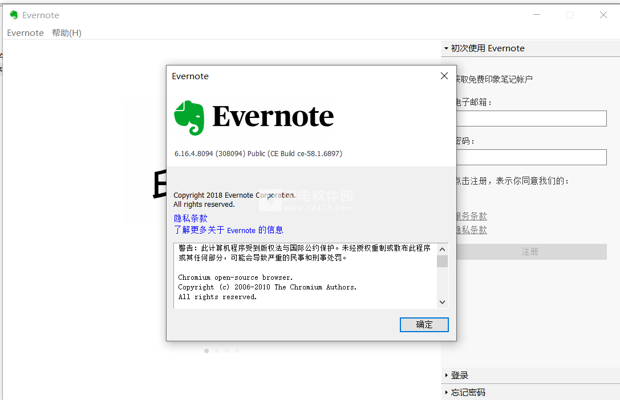Viewport: 620px width, 400px height.
Task: Open 了解更多关于 Evernote 的信息 link
Action: 228,230
